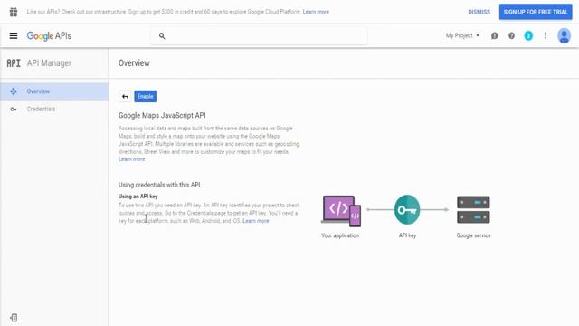
Task: Dismiss the free trial banner
Action: (x=479, y=12)
